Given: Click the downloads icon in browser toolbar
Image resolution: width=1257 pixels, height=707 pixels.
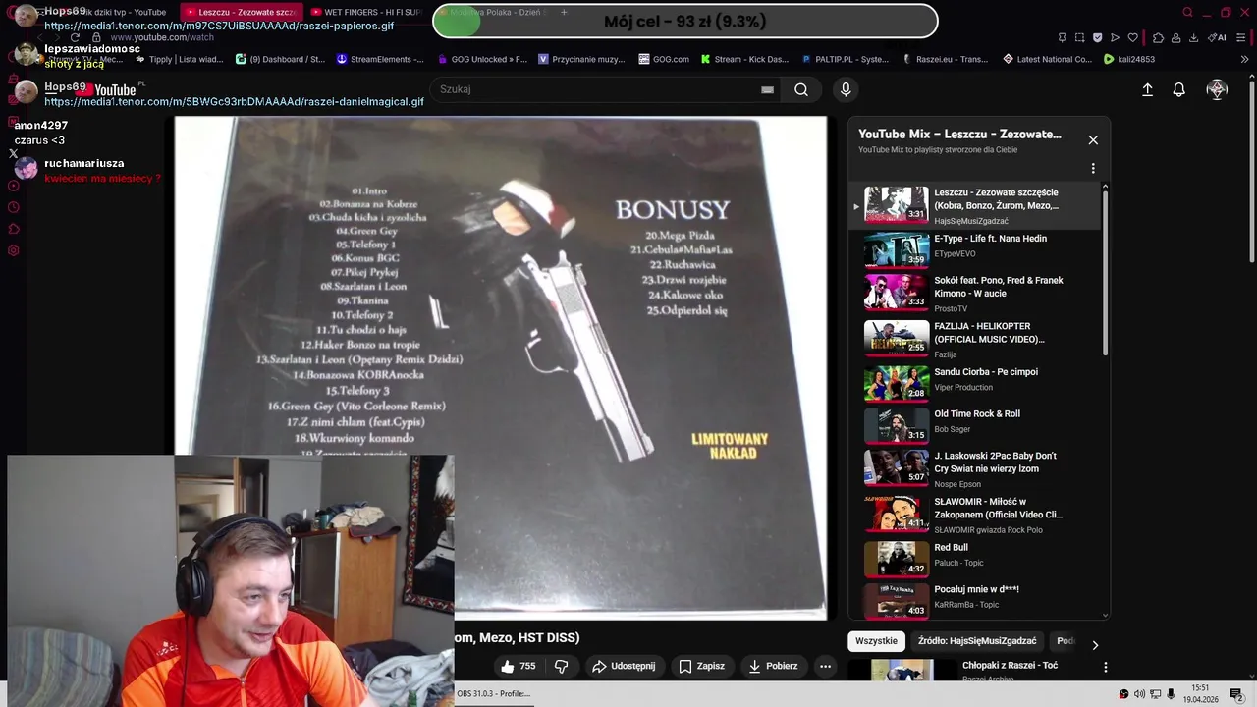Looking at the screenshot, I should pos(1193,37).
